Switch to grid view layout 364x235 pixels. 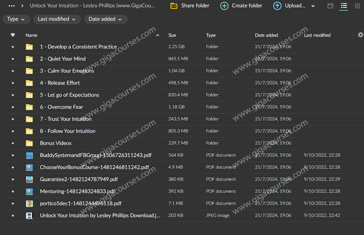coord(357,6)
